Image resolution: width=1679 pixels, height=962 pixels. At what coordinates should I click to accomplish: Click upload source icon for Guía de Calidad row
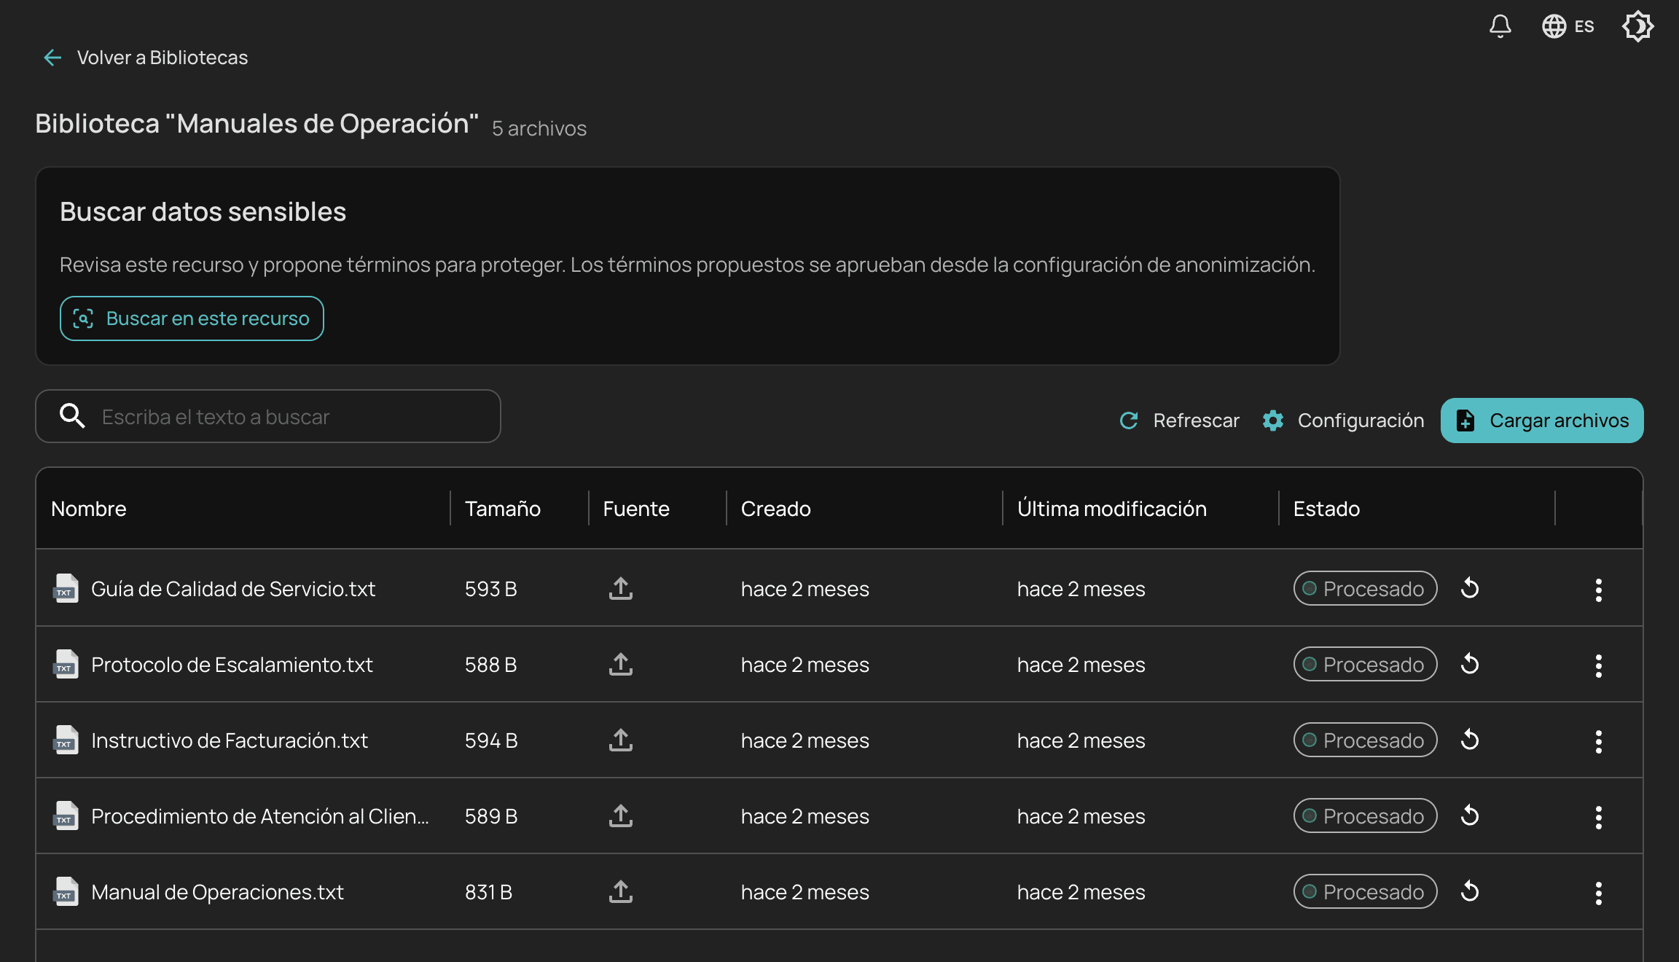pyautogui.click(x=621, y=588)
